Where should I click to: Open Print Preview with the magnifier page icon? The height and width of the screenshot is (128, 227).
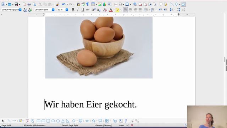click(34, 4)
